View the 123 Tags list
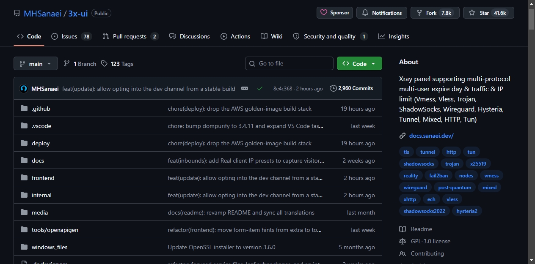 tap(117, 64)
